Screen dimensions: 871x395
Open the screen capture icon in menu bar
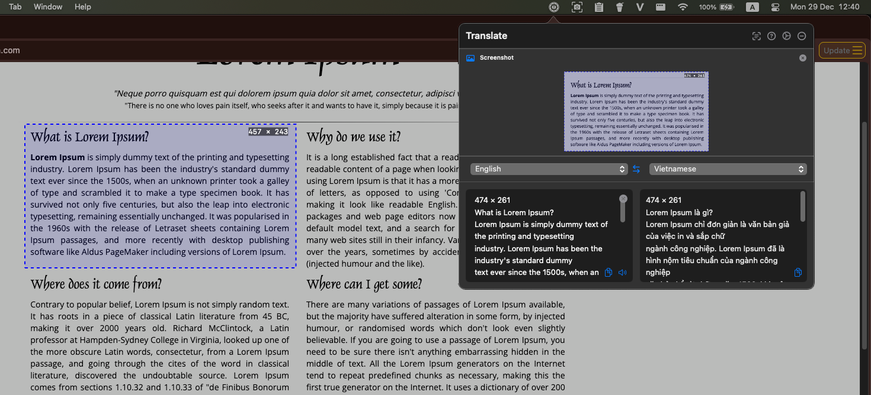[577, 7]
